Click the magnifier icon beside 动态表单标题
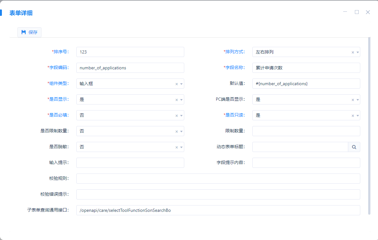The image size is (378, 240). point(354,147)
